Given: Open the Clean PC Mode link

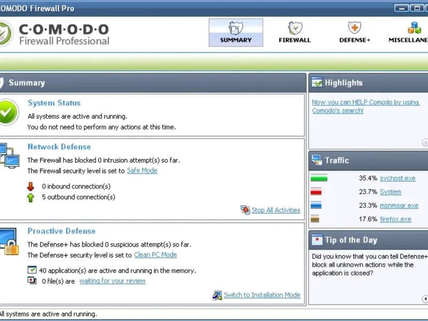Looking at the screenshot, I should [155, 255].
